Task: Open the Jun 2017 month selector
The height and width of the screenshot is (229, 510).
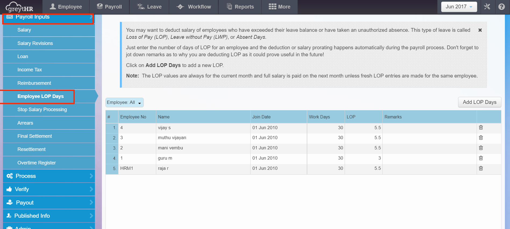Action: (x=459, y=7)
